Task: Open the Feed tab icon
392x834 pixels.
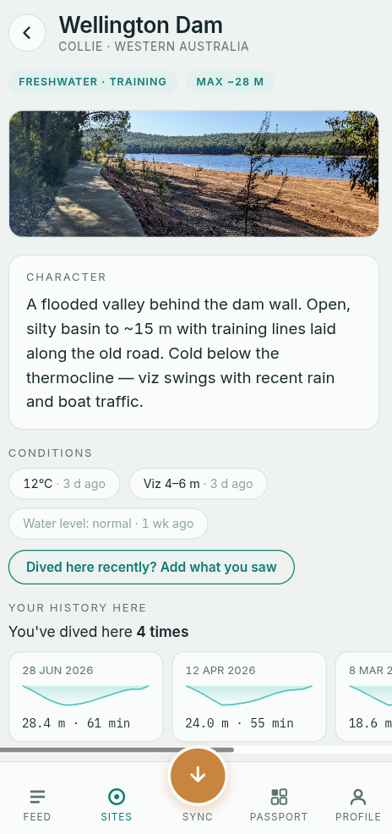Action: (37, 797)
